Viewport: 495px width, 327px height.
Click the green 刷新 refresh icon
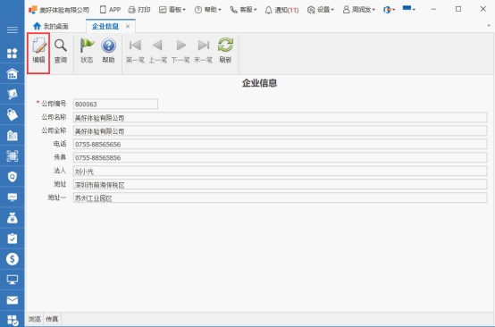pos(225,51)
